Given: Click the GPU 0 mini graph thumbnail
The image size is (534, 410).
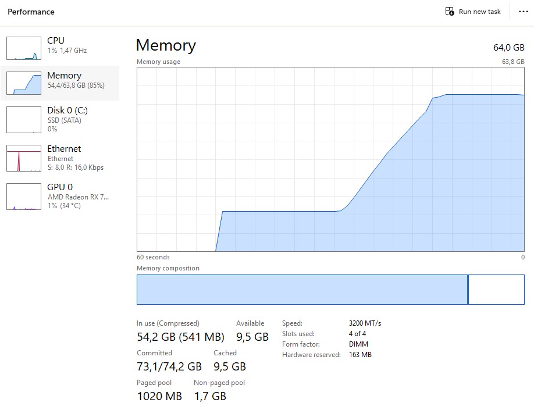Looking at the screenshot, I should [x=23, y=196].
